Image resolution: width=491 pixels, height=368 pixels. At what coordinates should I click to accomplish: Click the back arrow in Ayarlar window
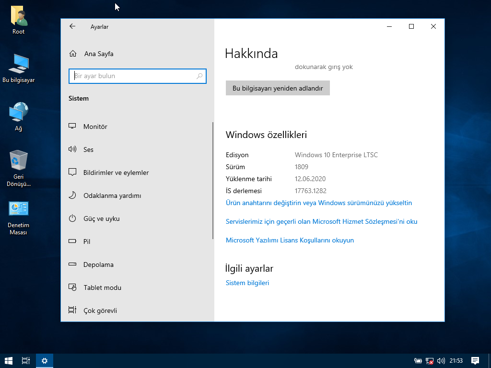pyautogui.click(x=72, y=26)
